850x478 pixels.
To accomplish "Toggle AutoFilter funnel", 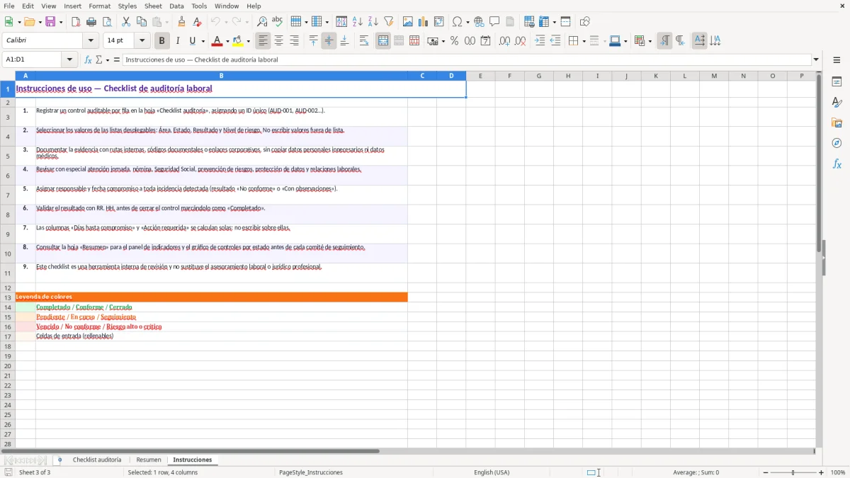I will [389, 22].
